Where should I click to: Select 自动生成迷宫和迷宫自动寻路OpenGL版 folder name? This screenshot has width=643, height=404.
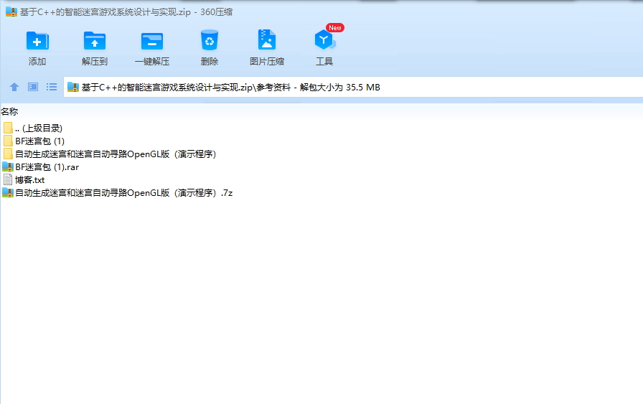(x=116, y=154)
